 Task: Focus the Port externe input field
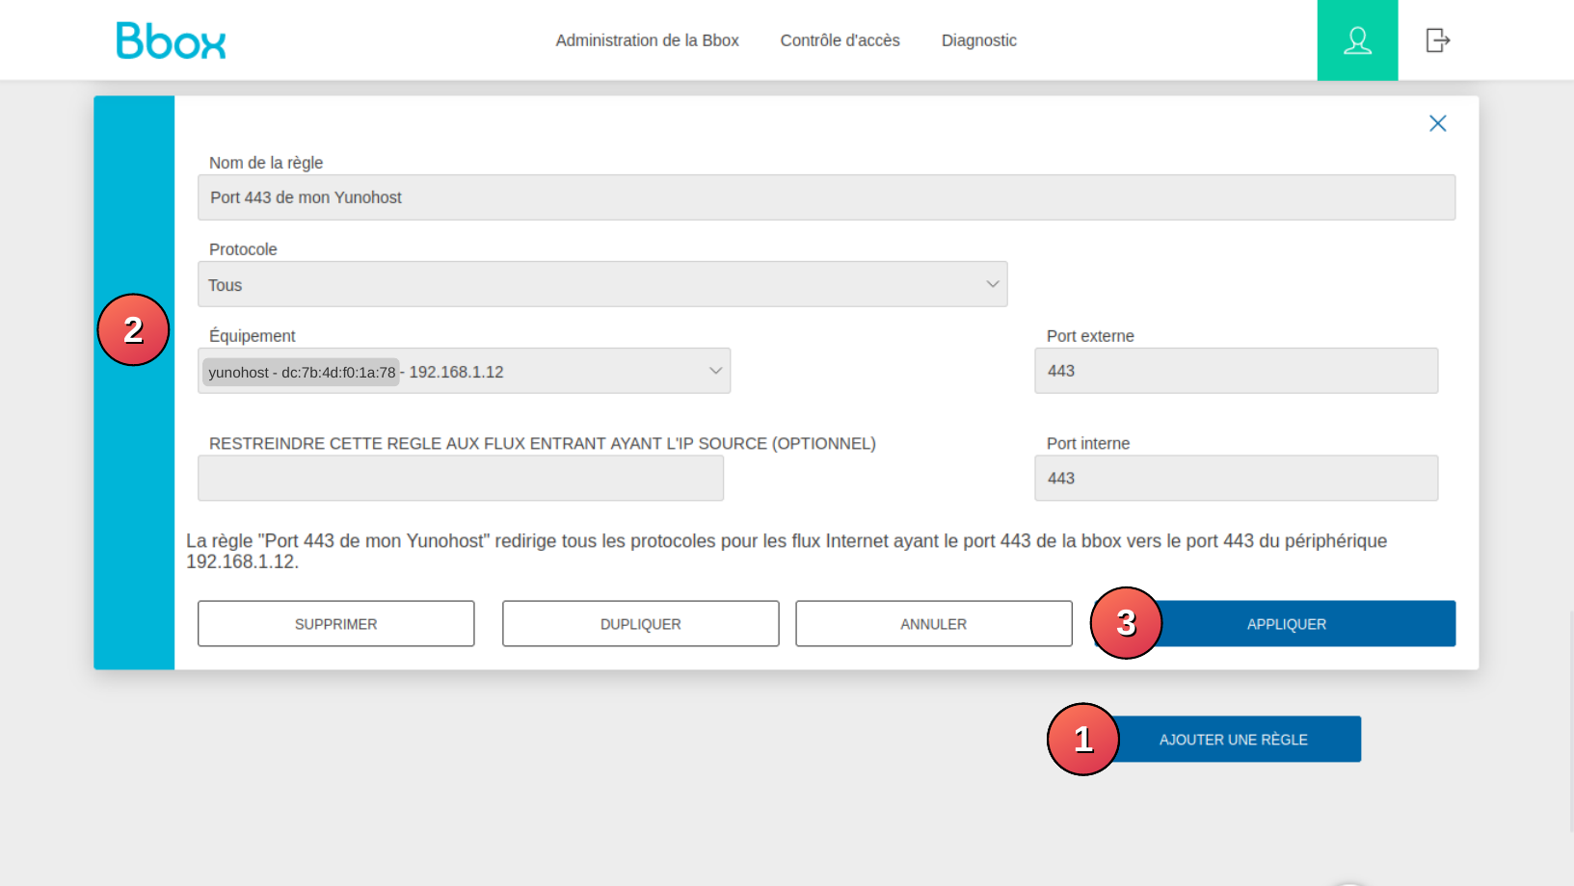(1236, 371)
